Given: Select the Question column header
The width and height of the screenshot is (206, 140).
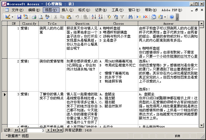Looking at the screenshot, I should [82, 23].
